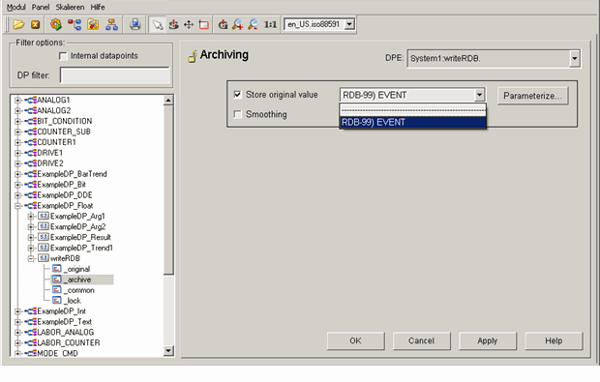The width and height of the screenshot is (600, 382).
Task: Click the open folder toolbar icon
Action: click(x=18, y=24)
